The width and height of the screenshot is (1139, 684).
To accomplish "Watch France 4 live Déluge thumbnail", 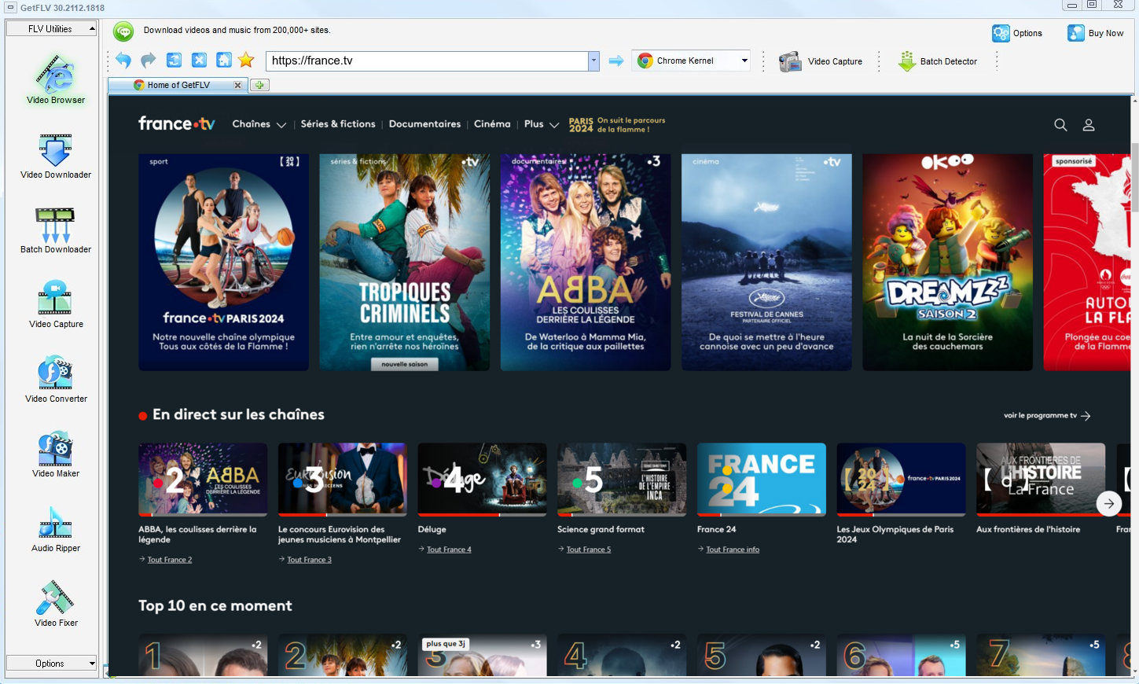I will click(x=482, y=480).
